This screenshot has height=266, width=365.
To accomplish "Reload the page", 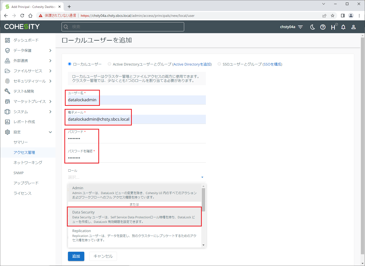I will pyautogui.click(x=22, y=16).
